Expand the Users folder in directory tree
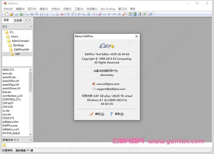This screenshot has height=154, width=214. tap(14, 36)
